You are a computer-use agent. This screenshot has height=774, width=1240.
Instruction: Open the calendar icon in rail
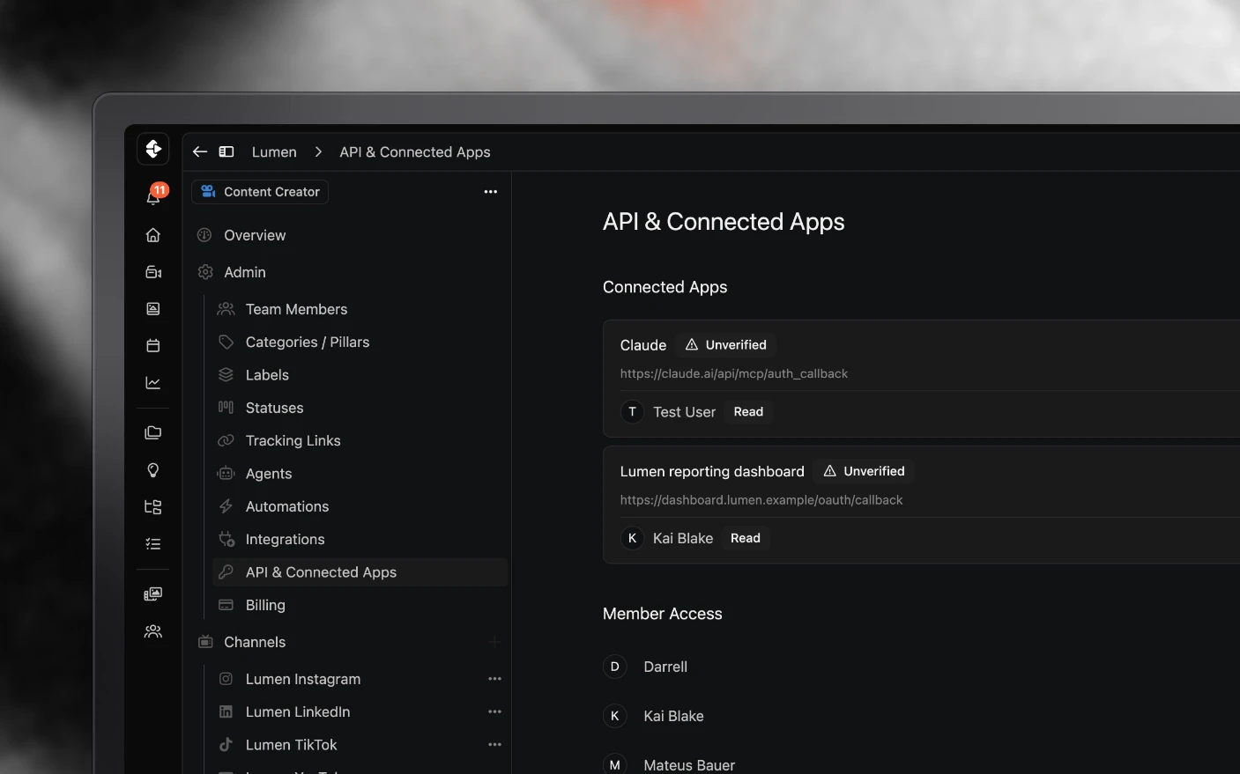point(153,346)
